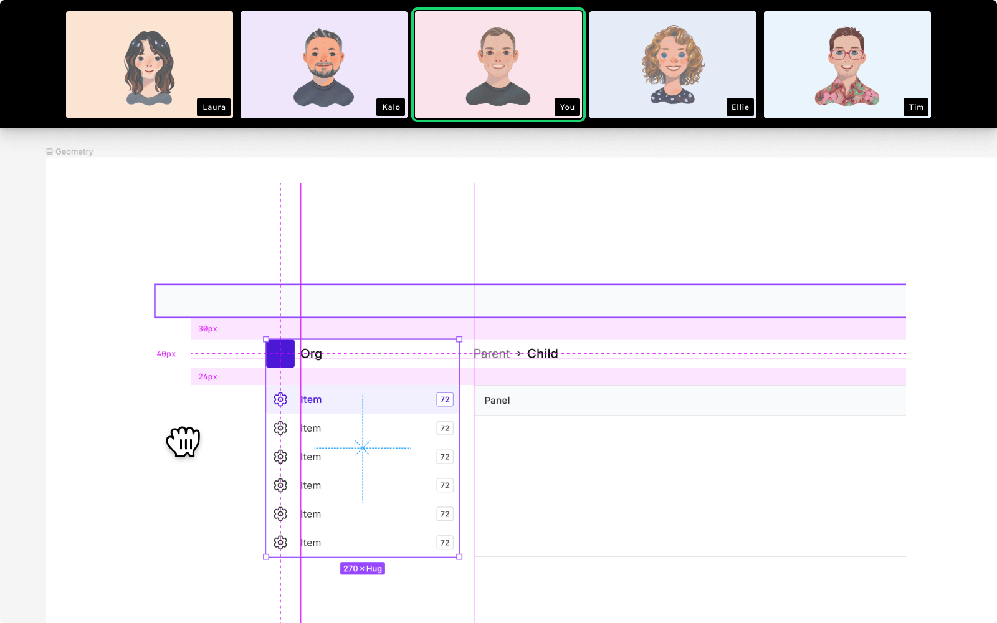Screen dimensions: 997x623
Task: Select Laura's video thumbnail
Action: pyautogui.click(x=150, y=65)
